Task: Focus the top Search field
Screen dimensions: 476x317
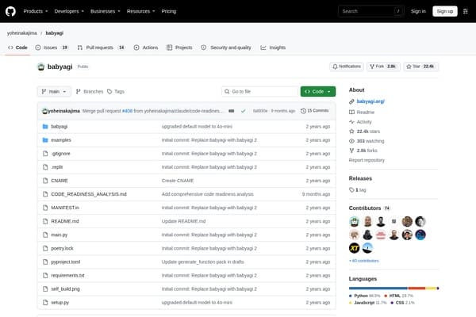Action: tap(371, 11)
